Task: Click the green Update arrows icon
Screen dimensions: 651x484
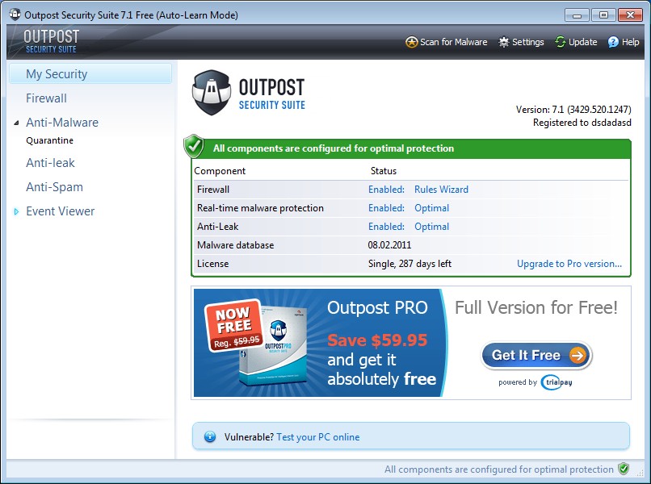Action: click(x=561, y=42)
